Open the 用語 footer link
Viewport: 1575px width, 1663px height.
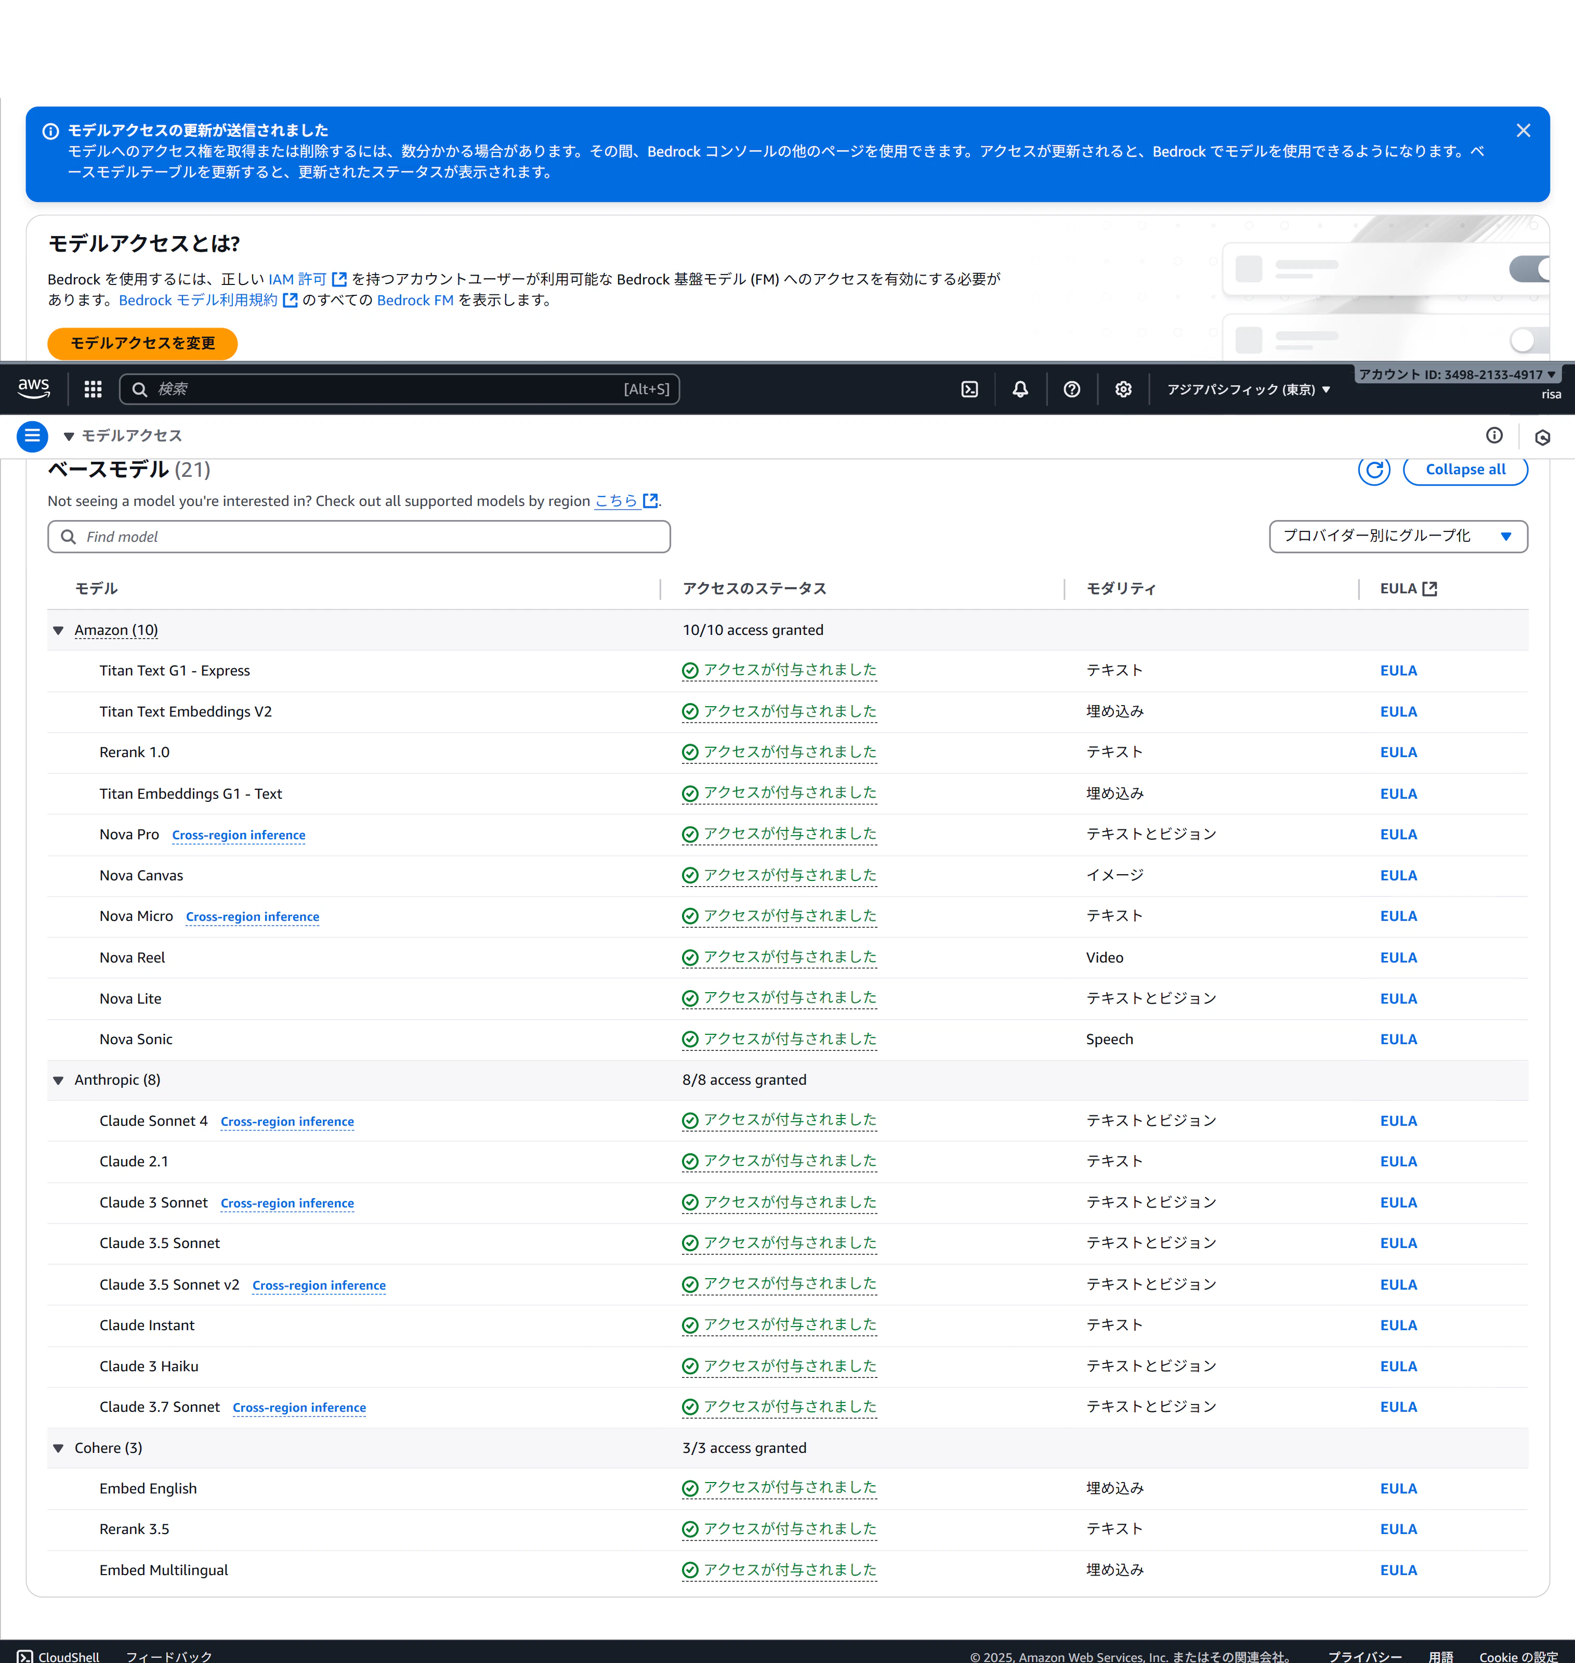coord(1441,1656)
